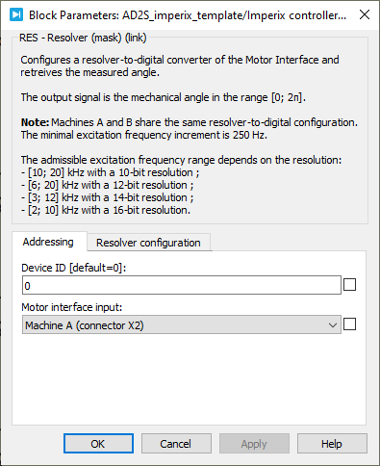
Task: Click the "Device ID [default=0]:" label
Action: coord(74,268)
